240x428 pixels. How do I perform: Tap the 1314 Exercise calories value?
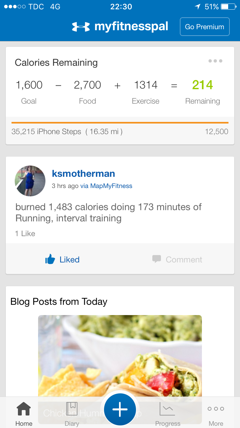click(x=146, y=85)
